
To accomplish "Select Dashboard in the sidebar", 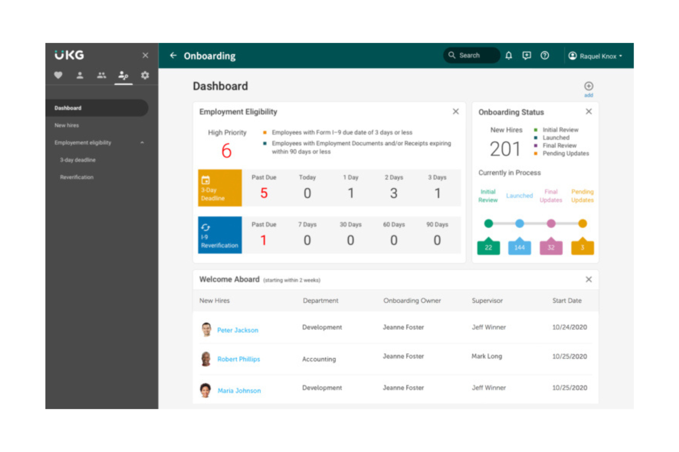I will (x=97, y=108).
